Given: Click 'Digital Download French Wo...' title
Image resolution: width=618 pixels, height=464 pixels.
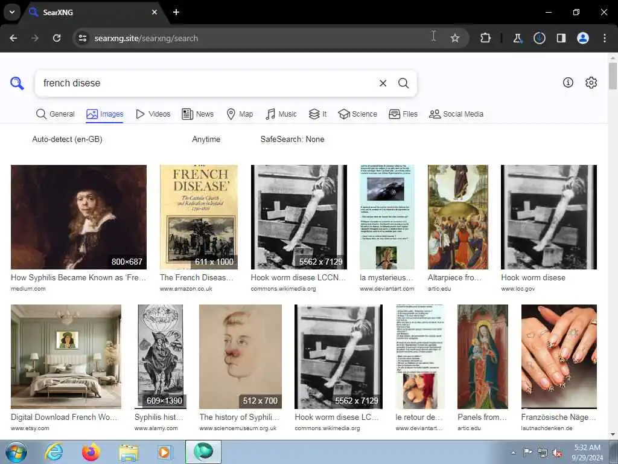Looking at the screenshot, I should click(64, 417).
